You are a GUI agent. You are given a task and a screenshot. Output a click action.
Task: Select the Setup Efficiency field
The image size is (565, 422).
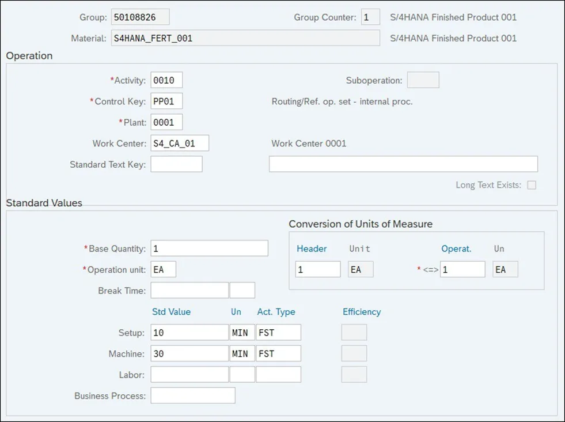pyautogui.click(x=354, y=333)
